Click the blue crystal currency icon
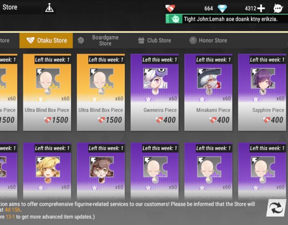288x225 pixels. pos(222,8)
